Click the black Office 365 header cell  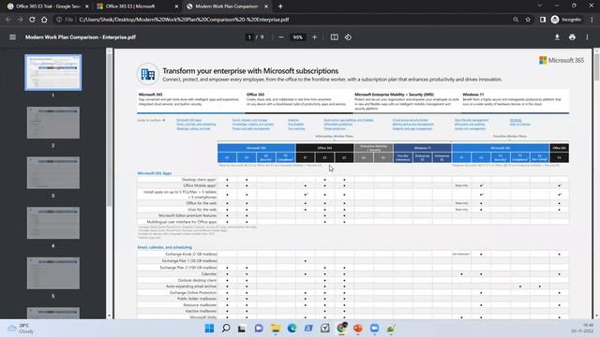click(x=324, y=148)
